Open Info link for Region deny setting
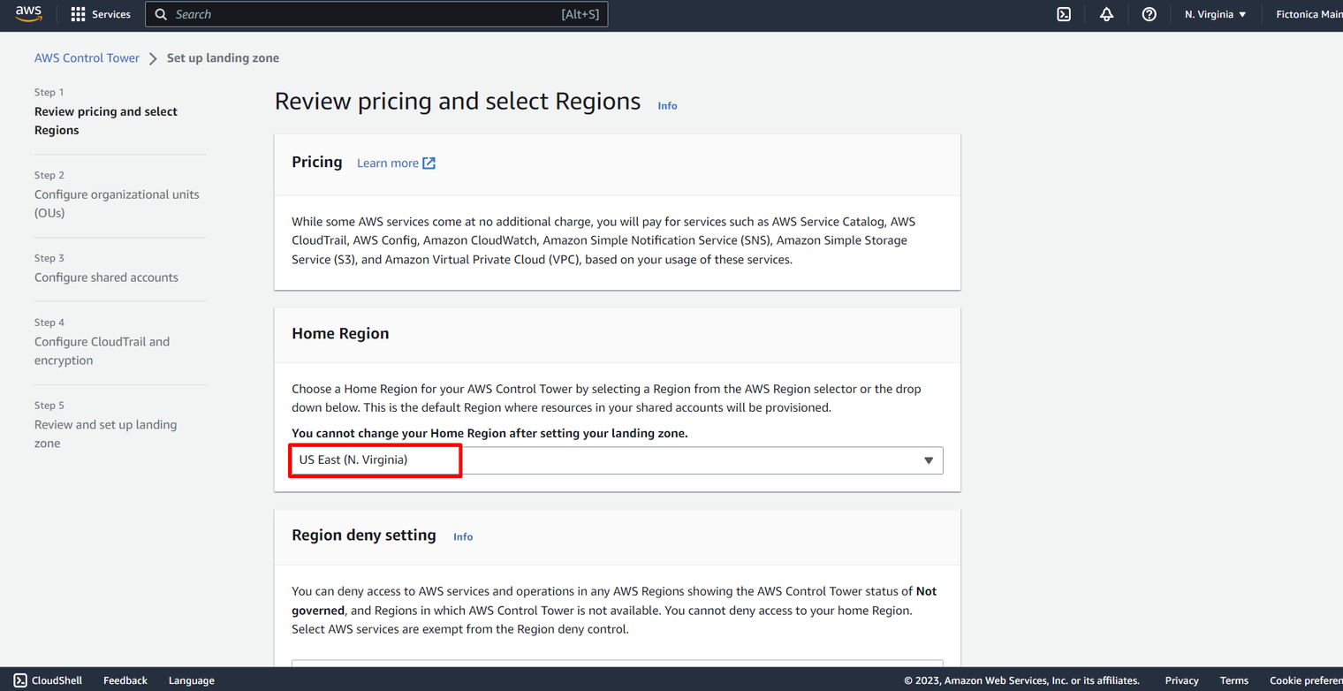Image resolution: width=1343 pixels, height=691 pixels. click(x=463, y=536)
